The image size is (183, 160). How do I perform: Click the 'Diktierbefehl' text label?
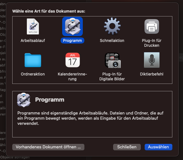tap(152, 74)
